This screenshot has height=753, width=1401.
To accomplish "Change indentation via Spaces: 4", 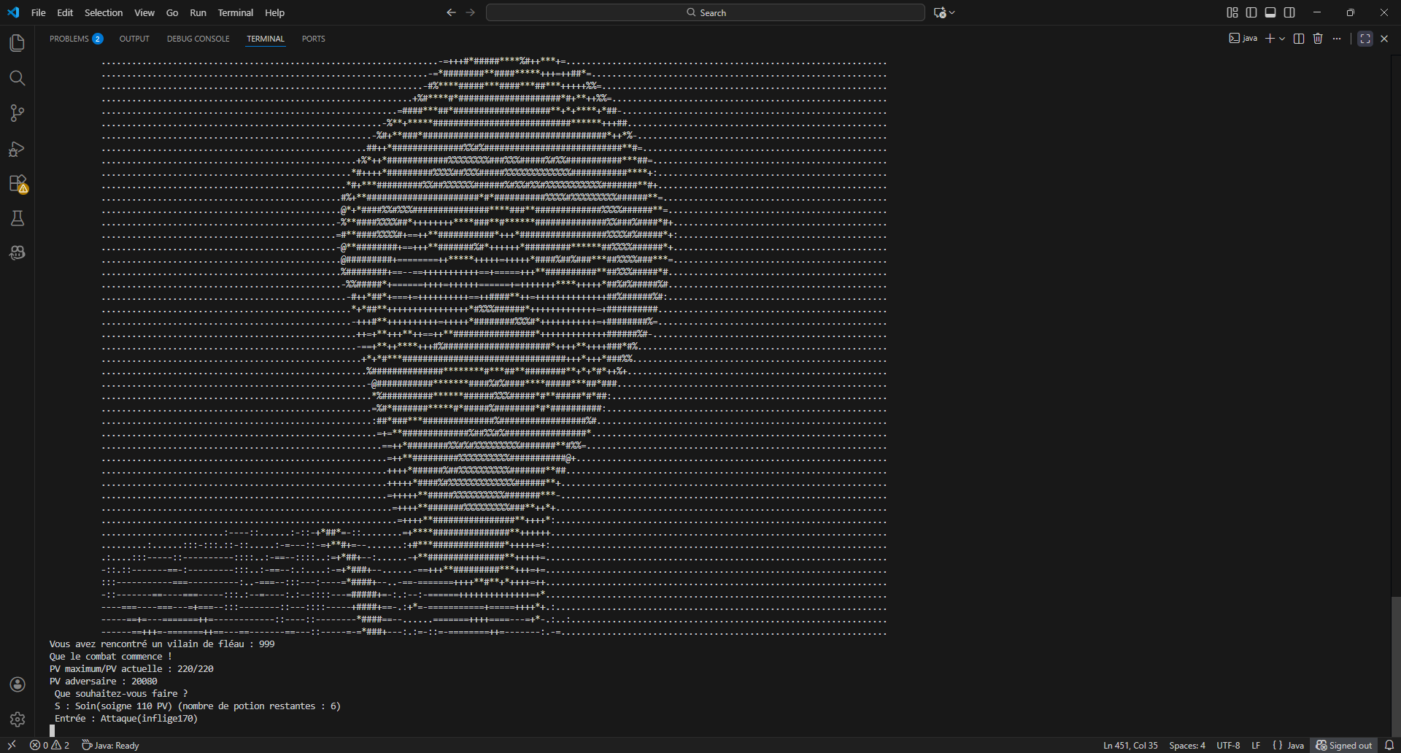I will pyautogui.click(x=1187, y=745).
